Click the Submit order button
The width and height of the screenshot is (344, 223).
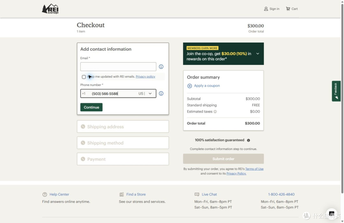223,159
